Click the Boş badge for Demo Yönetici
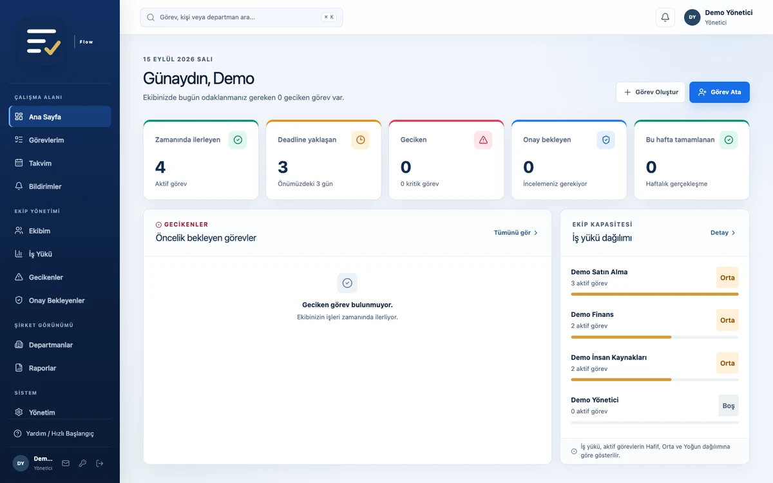Image resolution: width=773 pixels, height=483 pixels. click(729, 406)
